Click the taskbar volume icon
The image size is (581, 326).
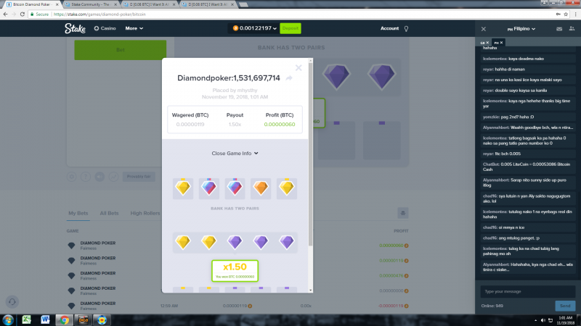click(x=543, y=320)
